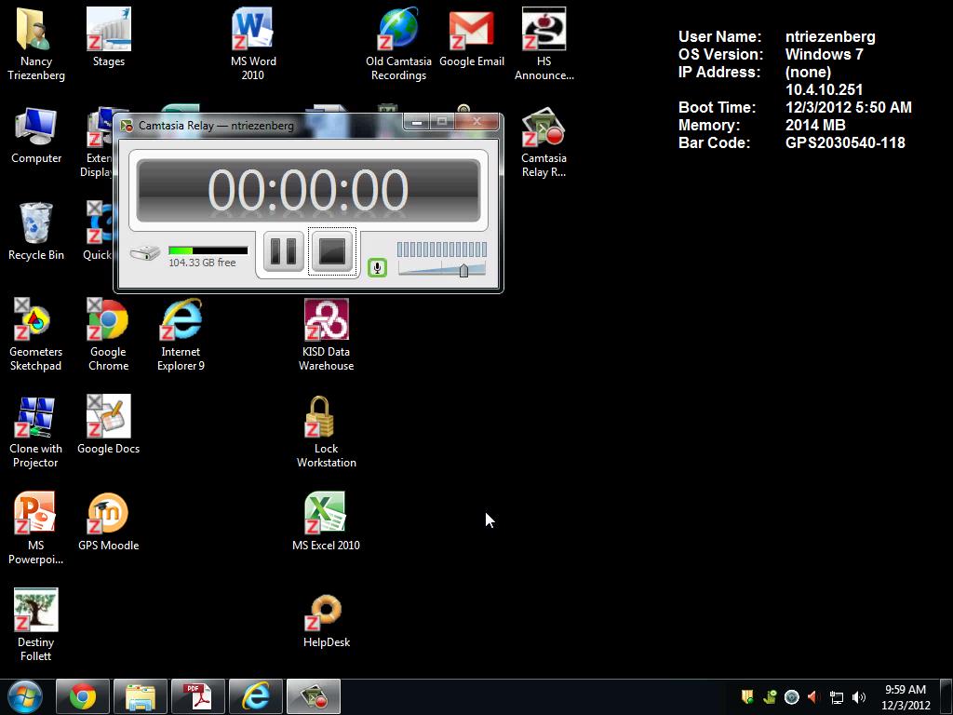The image size is (953, 715).
Task: Select the HS Announce... desktop shortcut
Action: click(x=544, y=45)
